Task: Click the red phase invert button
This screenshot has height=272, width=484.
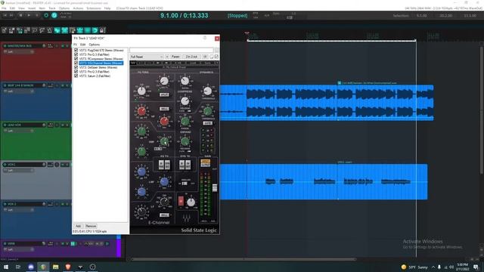Action: [181, 201]
